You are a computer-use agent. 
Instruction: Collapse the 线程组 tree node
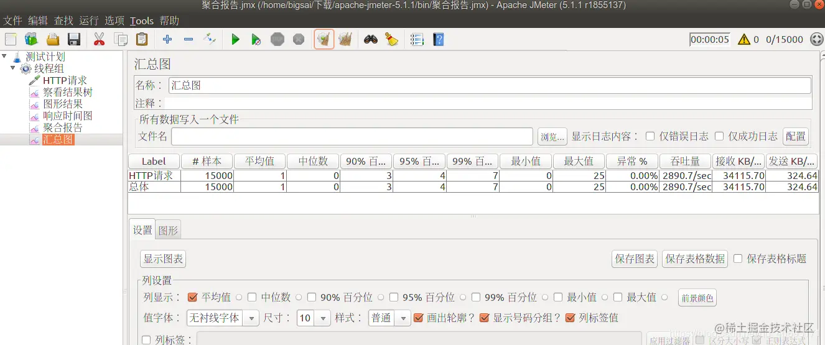13,68
